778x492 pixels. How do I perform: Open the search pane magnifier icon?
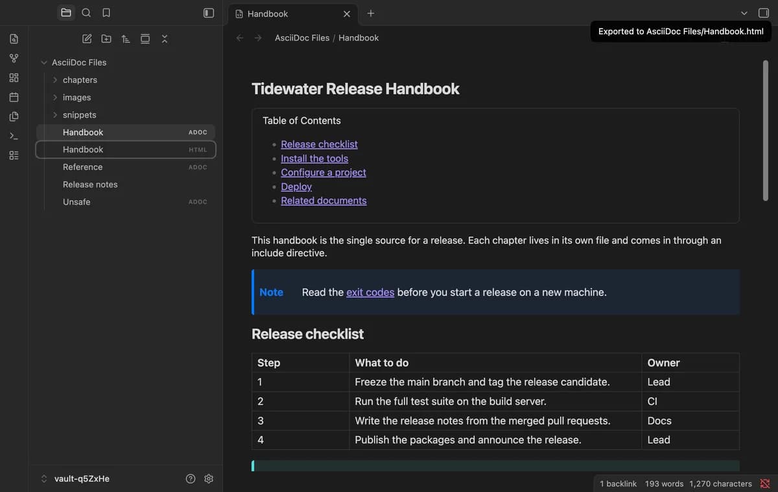point(86,13)
